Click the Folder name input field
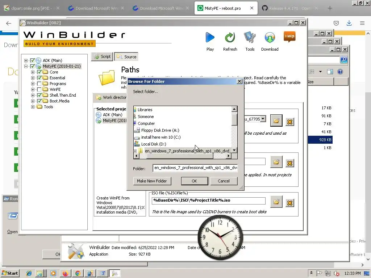The height and width of the screenshot is (278, 371). (x=195, y=168)
